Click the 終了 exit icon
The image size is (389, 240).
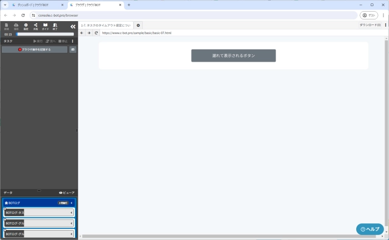pyautogui.click(x=55, y=26)
